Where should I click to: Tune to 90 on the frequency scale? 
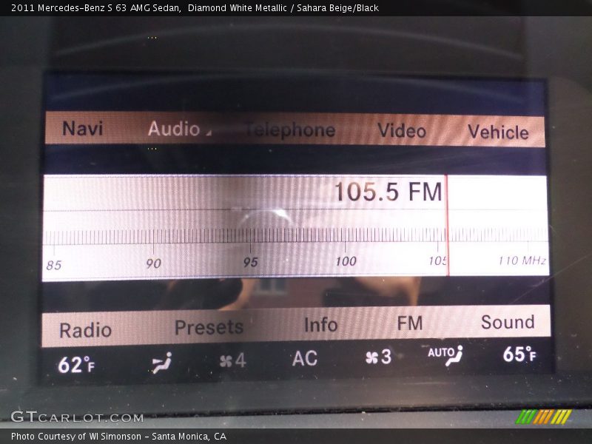click(154, 263)
